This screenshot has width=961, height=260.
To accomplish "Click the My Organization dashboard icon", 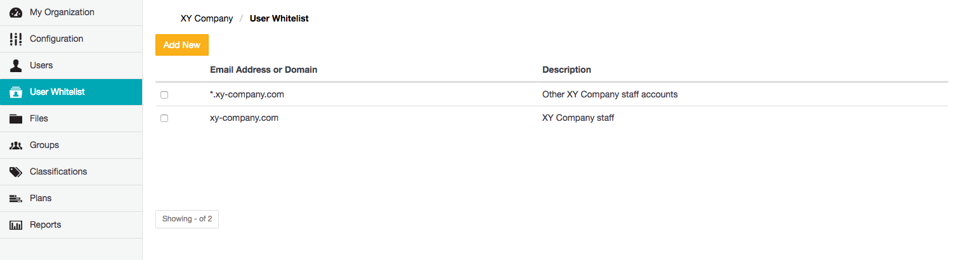I will 16,13.
